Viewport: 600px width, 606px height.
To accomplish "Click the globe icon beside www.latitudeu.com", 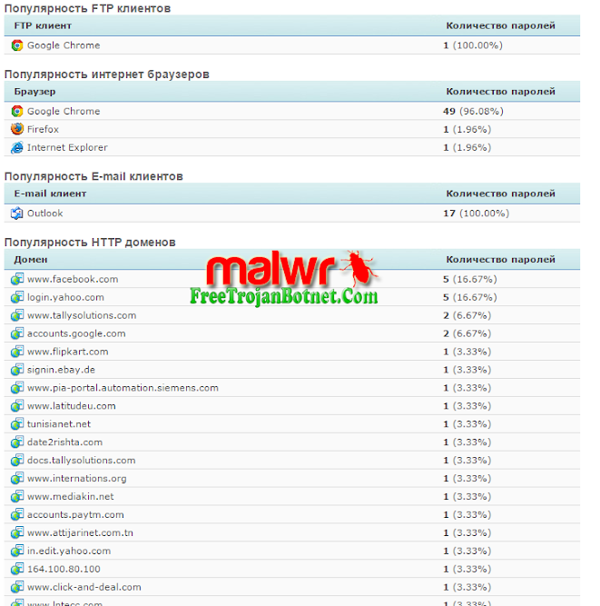I will point(17,406).
